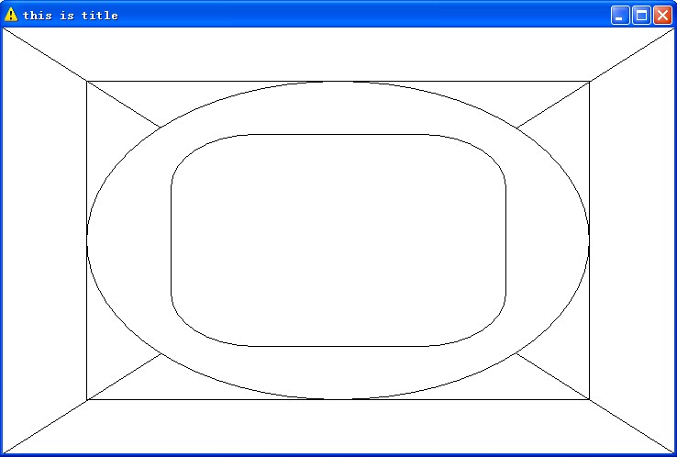Maximize the "this is title" window
This screenshot has width=677, height=457.
pyautogui.click(x=641, y=15)
